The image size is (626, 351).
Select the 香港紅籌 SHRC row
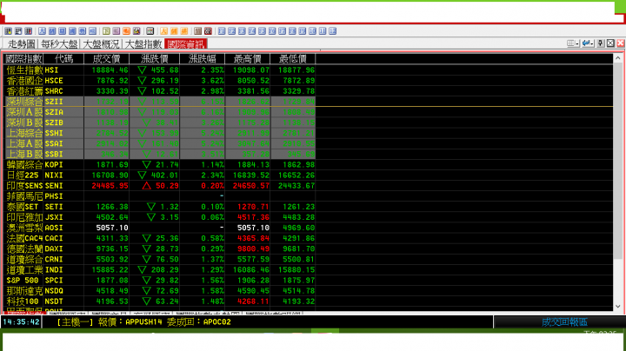[x=160, y=91]
